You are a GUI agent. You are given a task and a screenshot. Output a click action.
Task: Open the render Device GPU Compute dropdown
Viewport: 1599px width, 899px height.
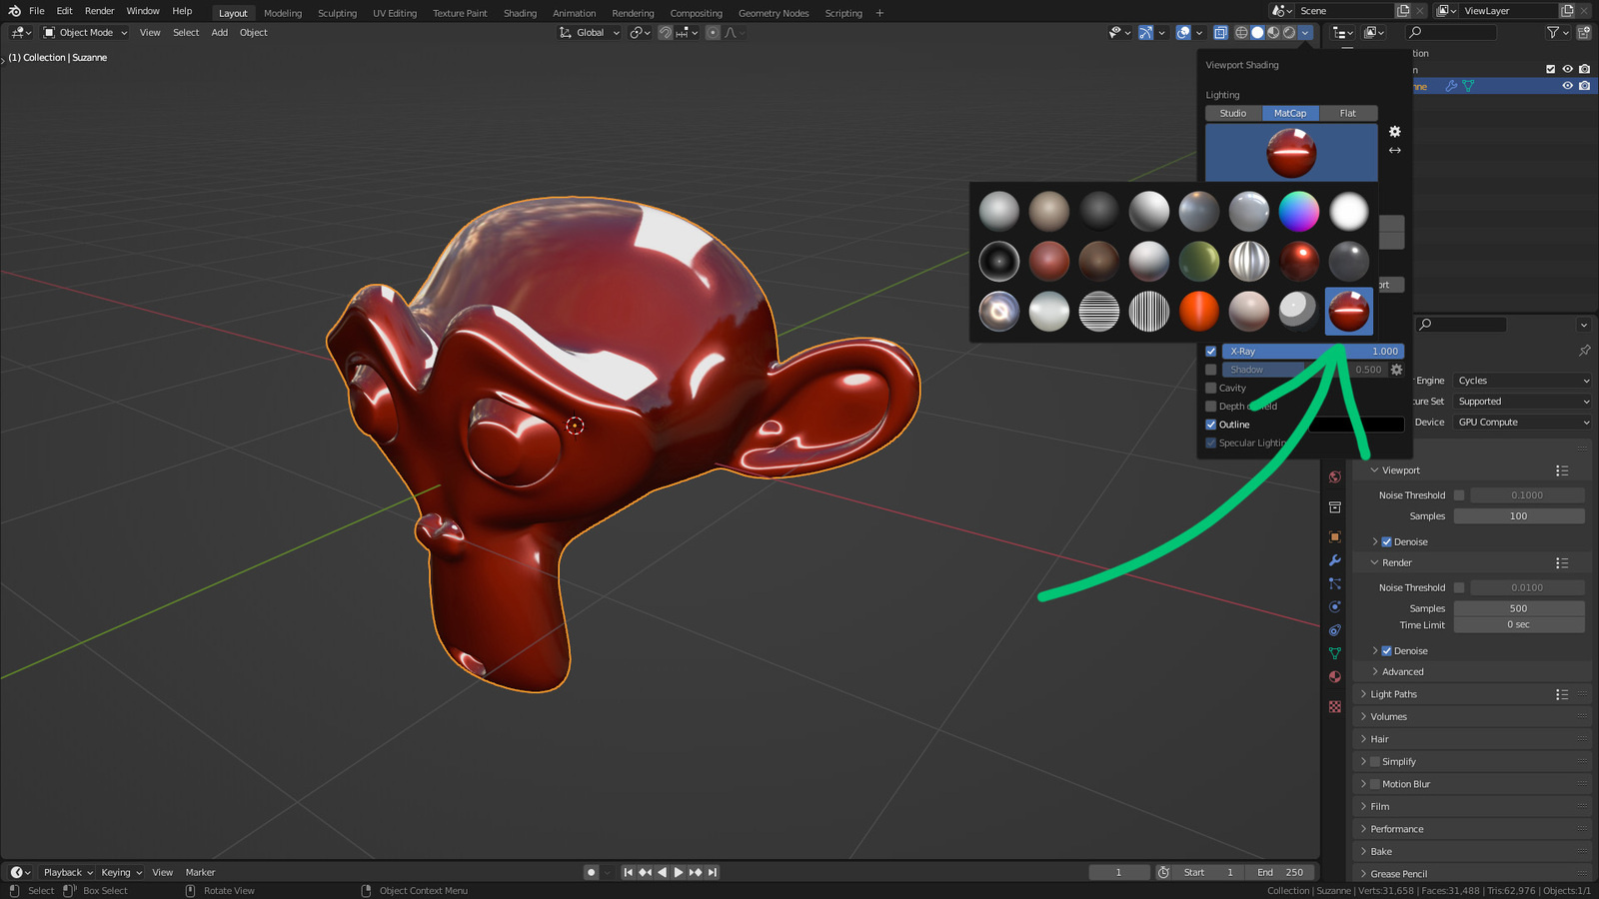point(1521,423)
